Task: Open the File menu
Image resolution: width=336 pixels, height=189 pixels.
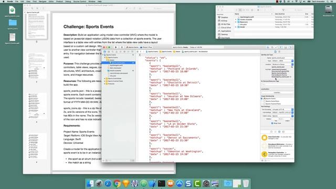Action: click(16, 1)
